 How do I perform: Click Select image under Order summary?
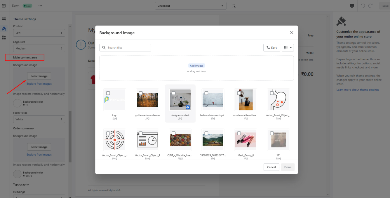coord(39,147)
